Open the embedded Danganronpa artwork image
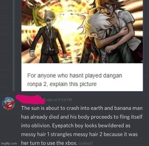 click(x=82, y=32)
